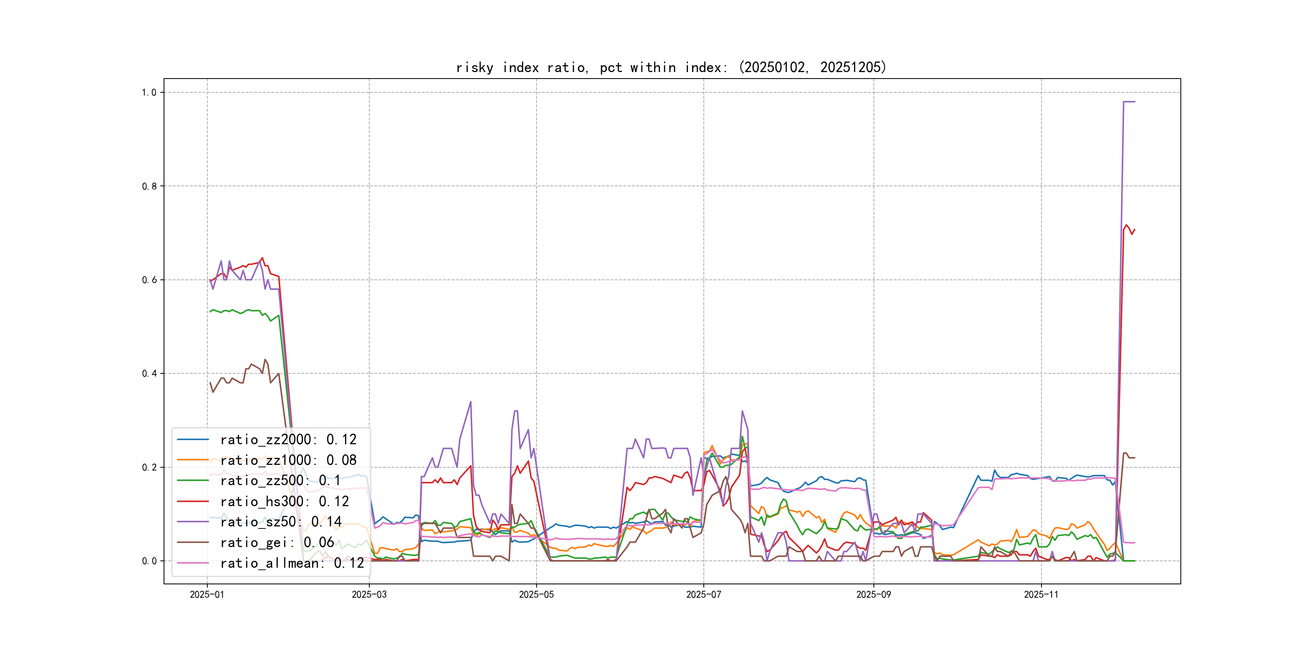Click the 0.2 y-axis tick label

(149, 467)
